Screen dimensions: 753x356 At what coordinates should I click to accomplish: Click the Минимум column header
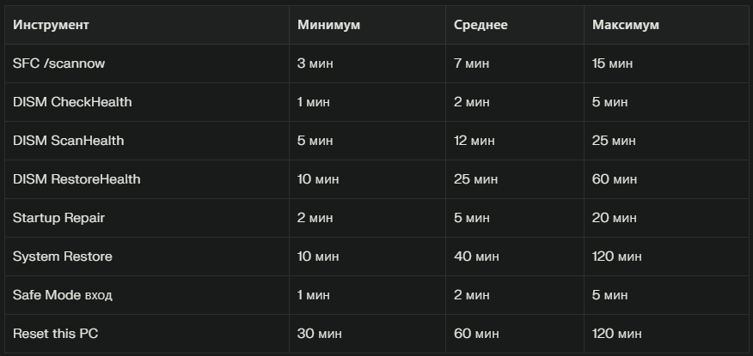[328, 25]
